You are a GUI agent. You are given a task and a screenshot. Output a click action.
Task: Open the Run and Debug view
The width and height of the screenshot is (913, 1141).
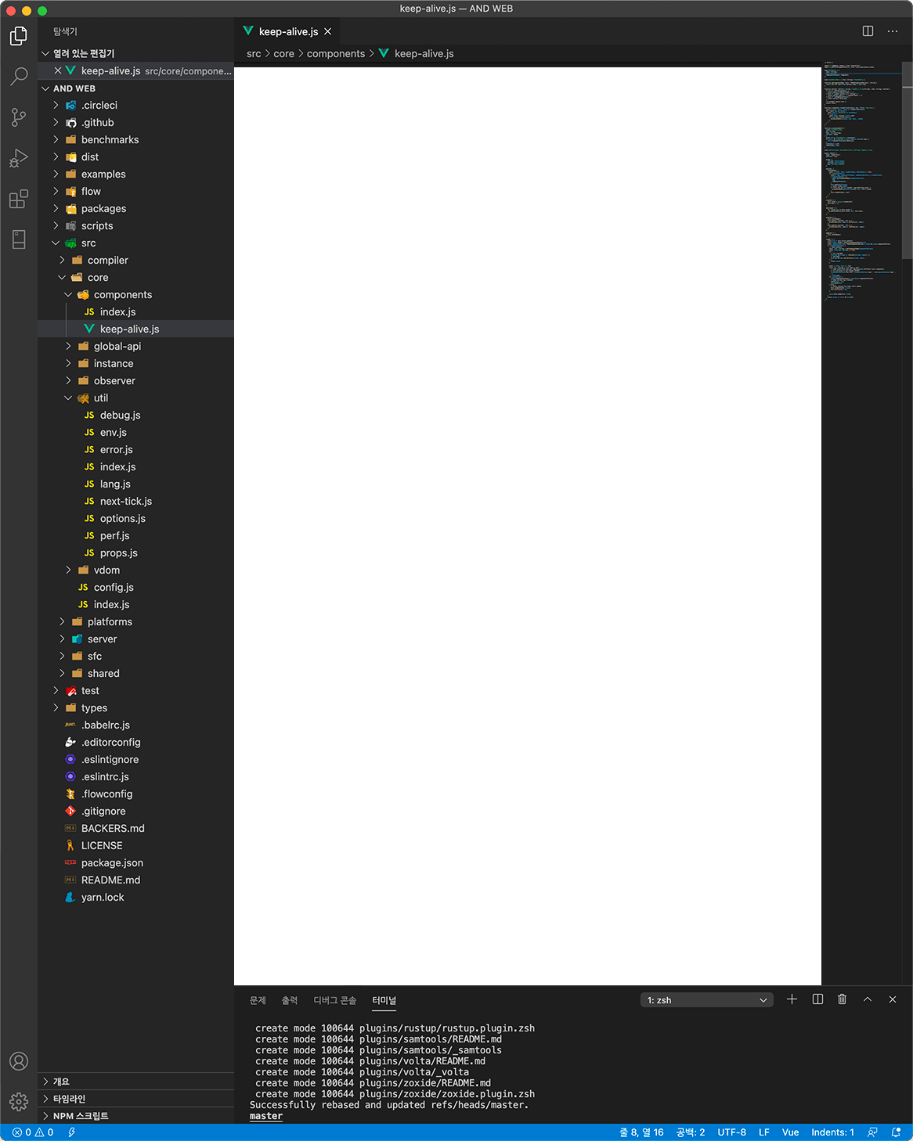(19, 159)
